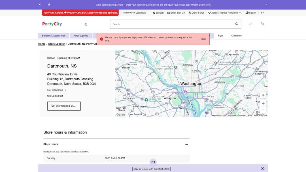Image resolution: width=306 pixels, height=172 pixels.
Task: Zoom in on the map
Action: coord(262,103)
